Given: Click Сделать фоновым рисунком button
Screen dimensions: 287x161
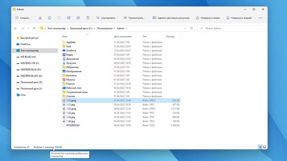Looking at the screenshot, I should click(x=171, y=18).
